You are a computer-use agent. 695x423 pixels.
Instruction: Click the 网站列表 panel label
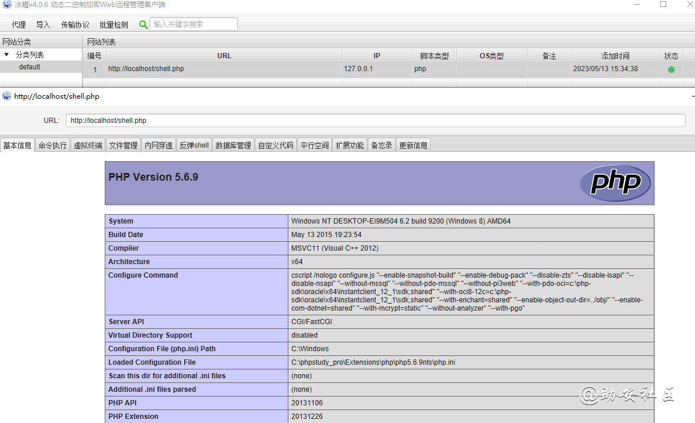pyautogui.click(x=101, y=42)
